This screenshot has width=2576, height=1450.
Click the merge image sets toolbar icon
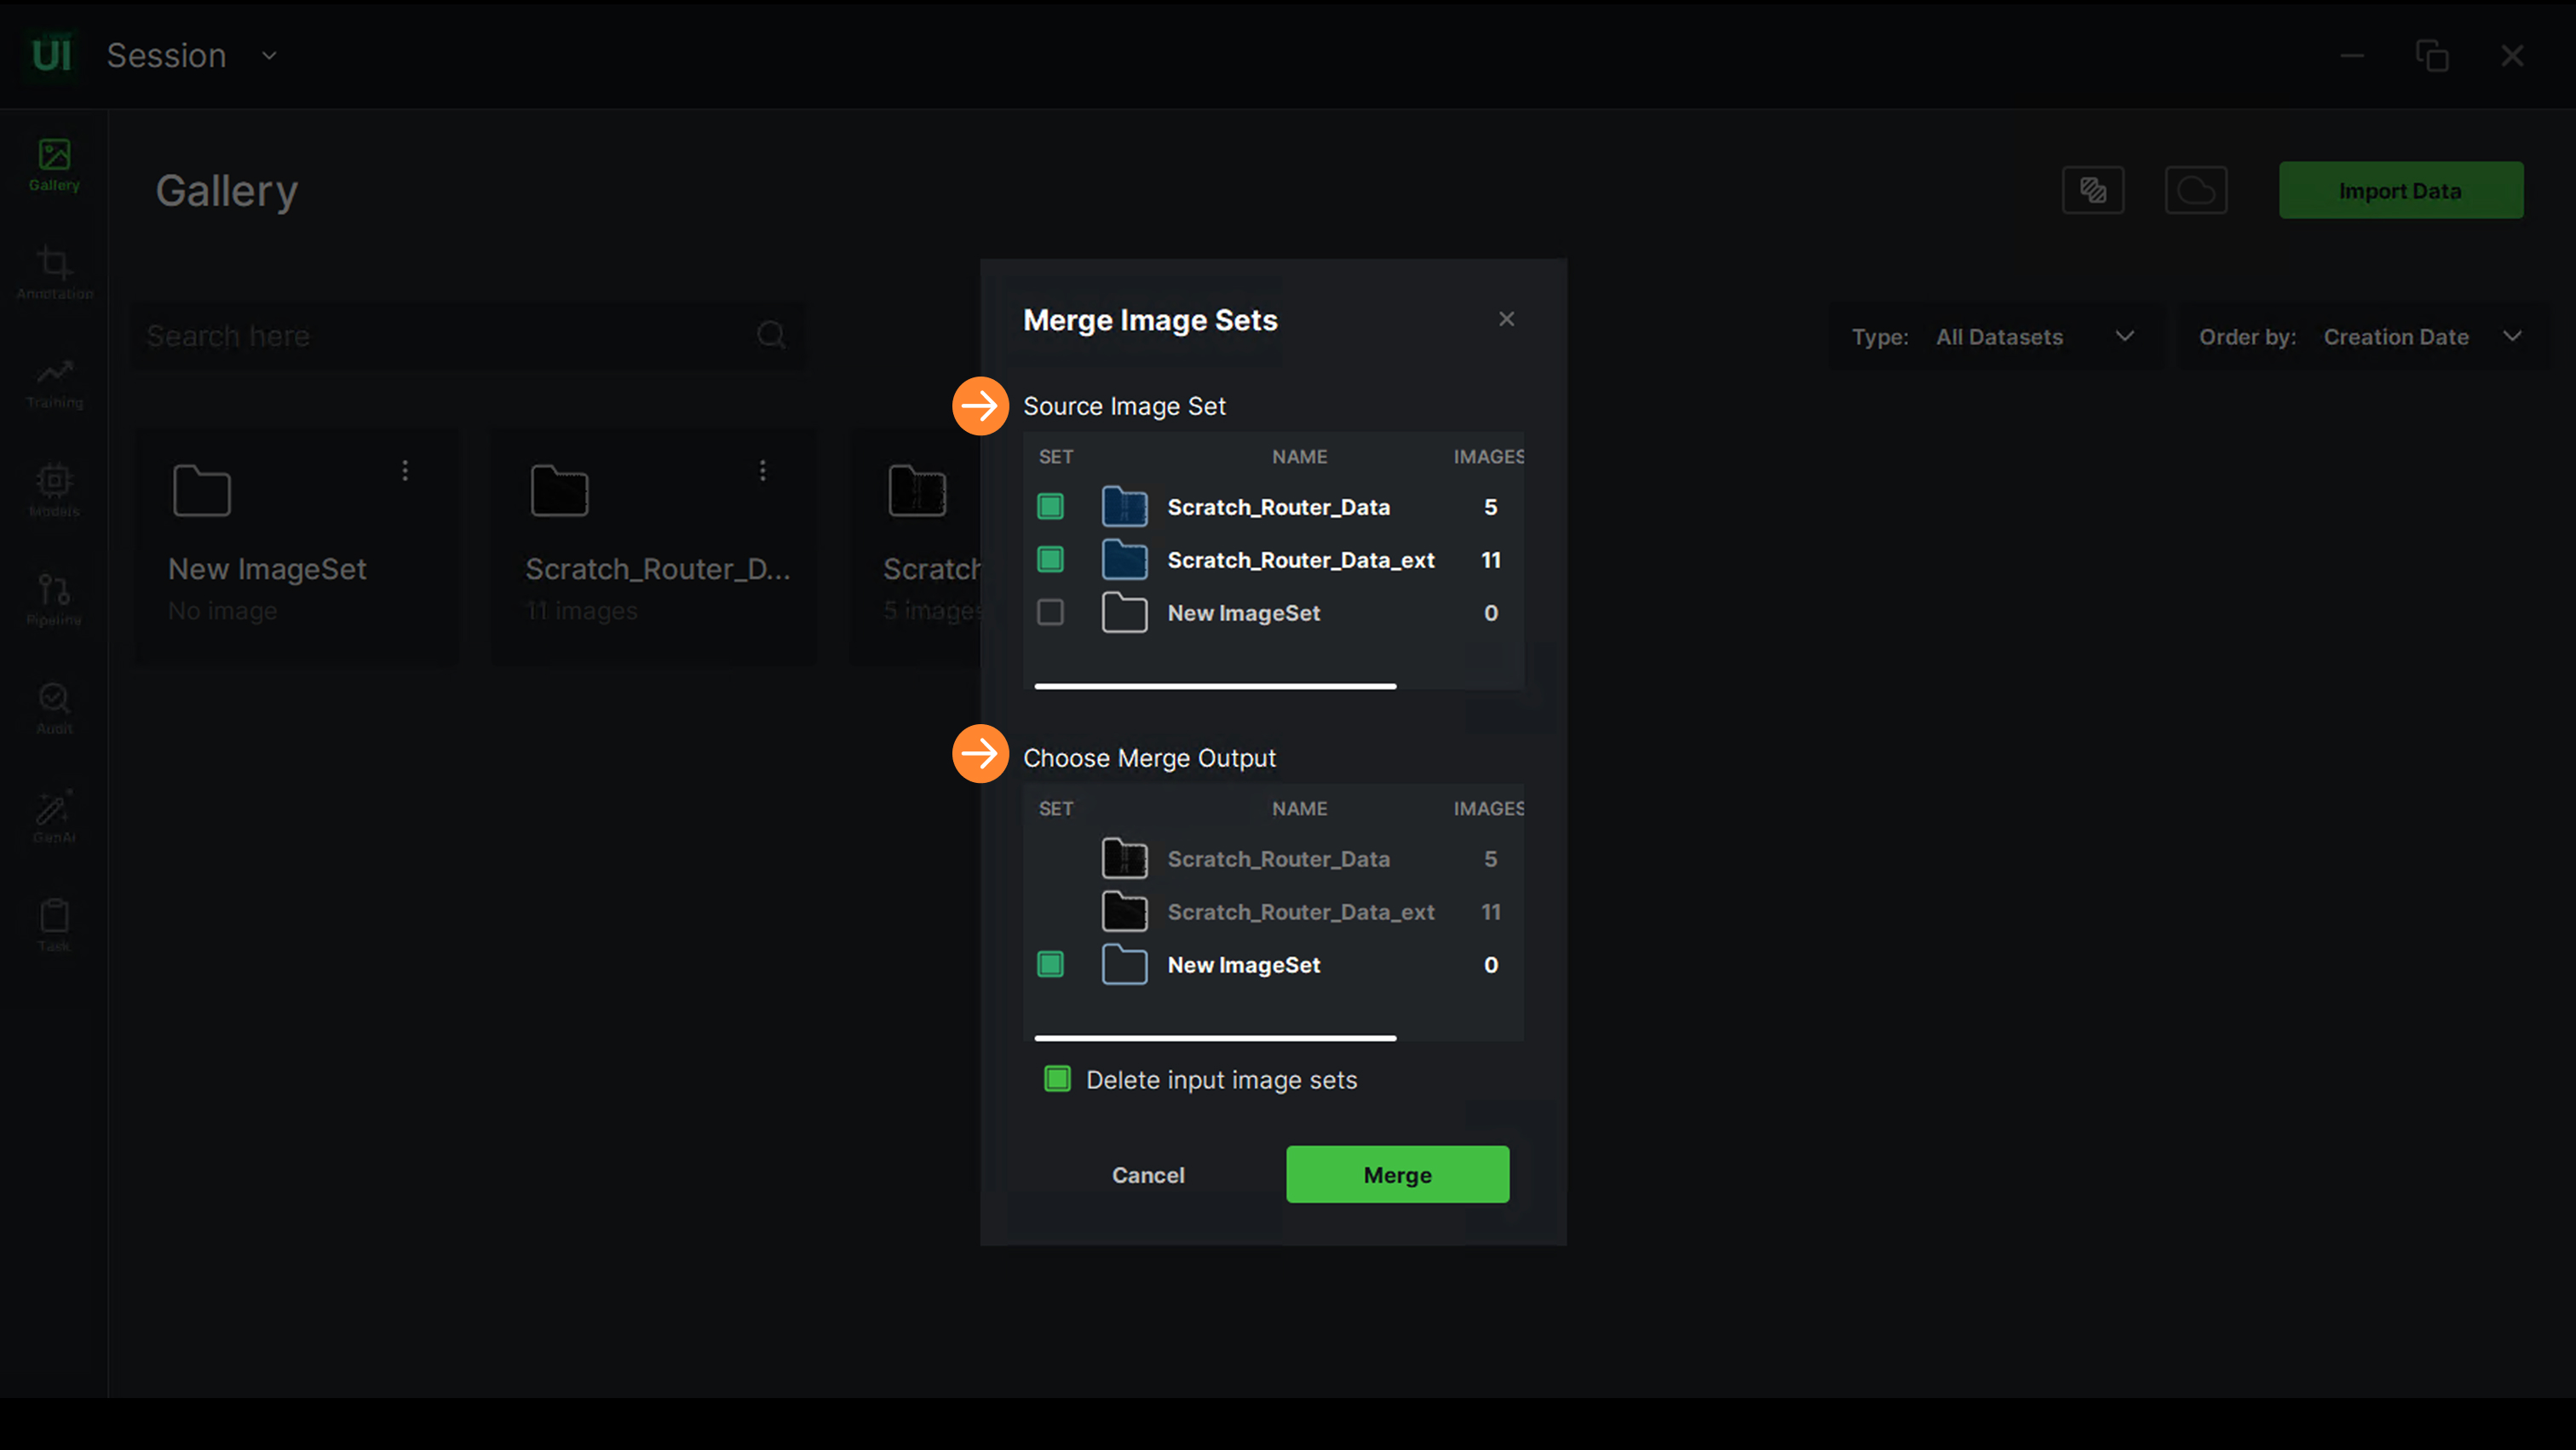coord(2092,190)
